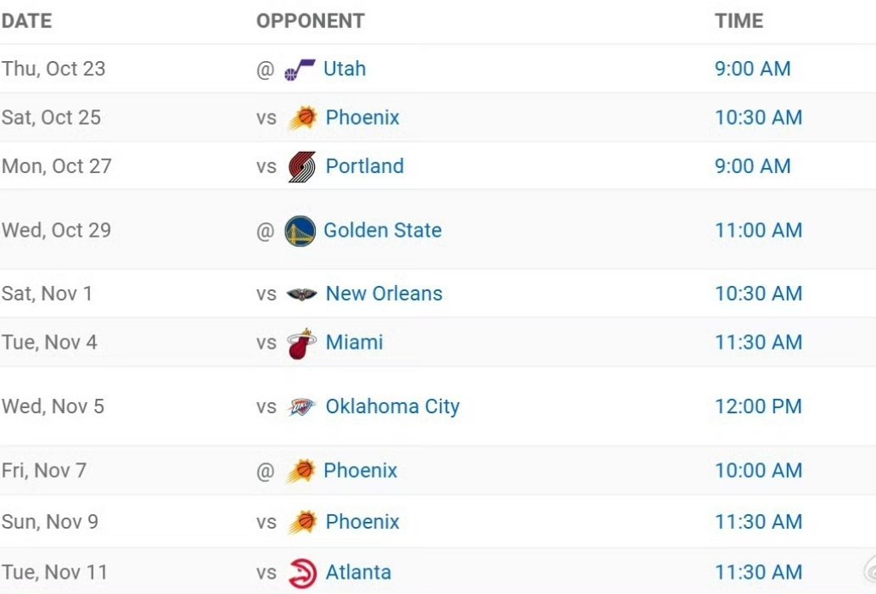Click the Portland Trail Blazers logo

[301, 166]
